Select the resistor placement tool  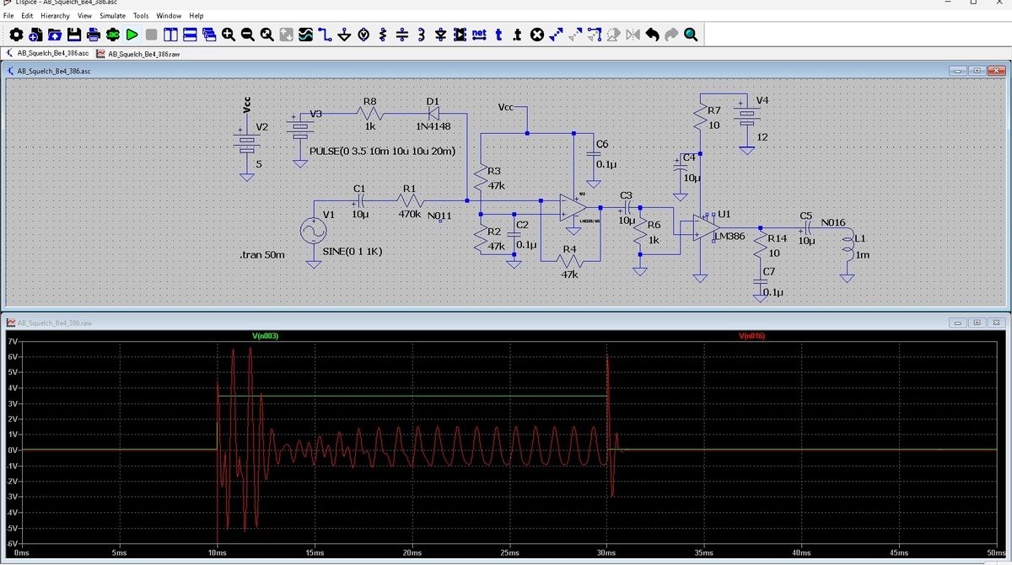click(x=381, y=35)
